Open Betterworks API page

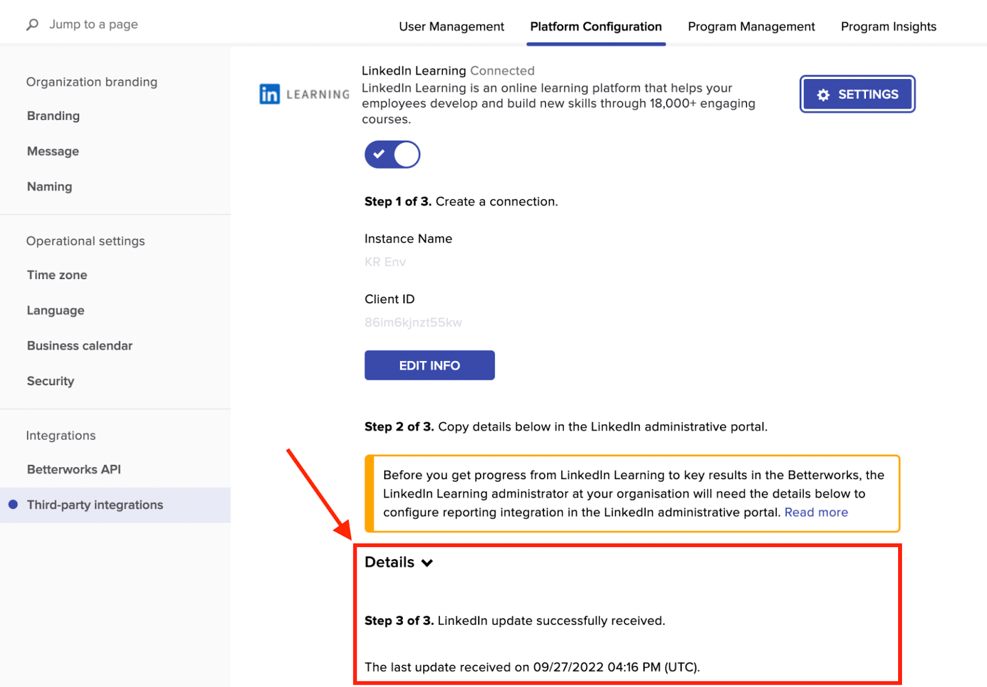pos(74,470)
